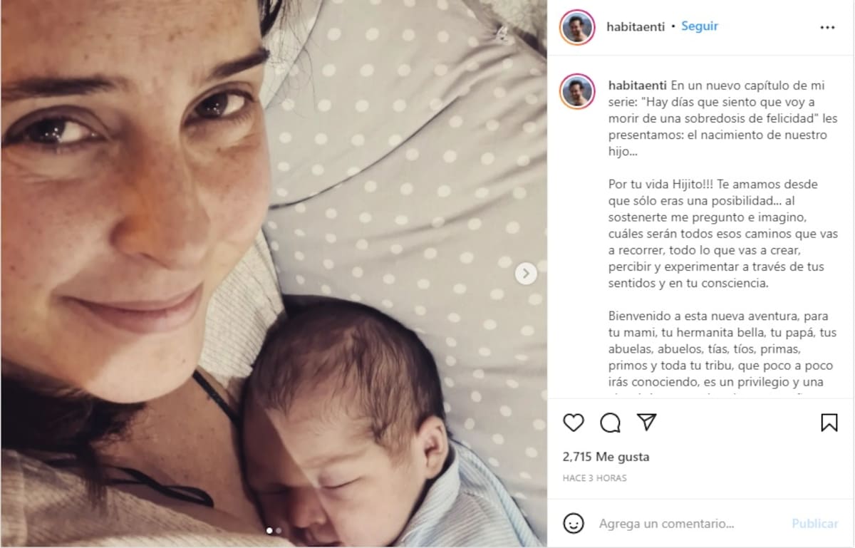Go to next photo with arrow chevron

pos(526,273)
